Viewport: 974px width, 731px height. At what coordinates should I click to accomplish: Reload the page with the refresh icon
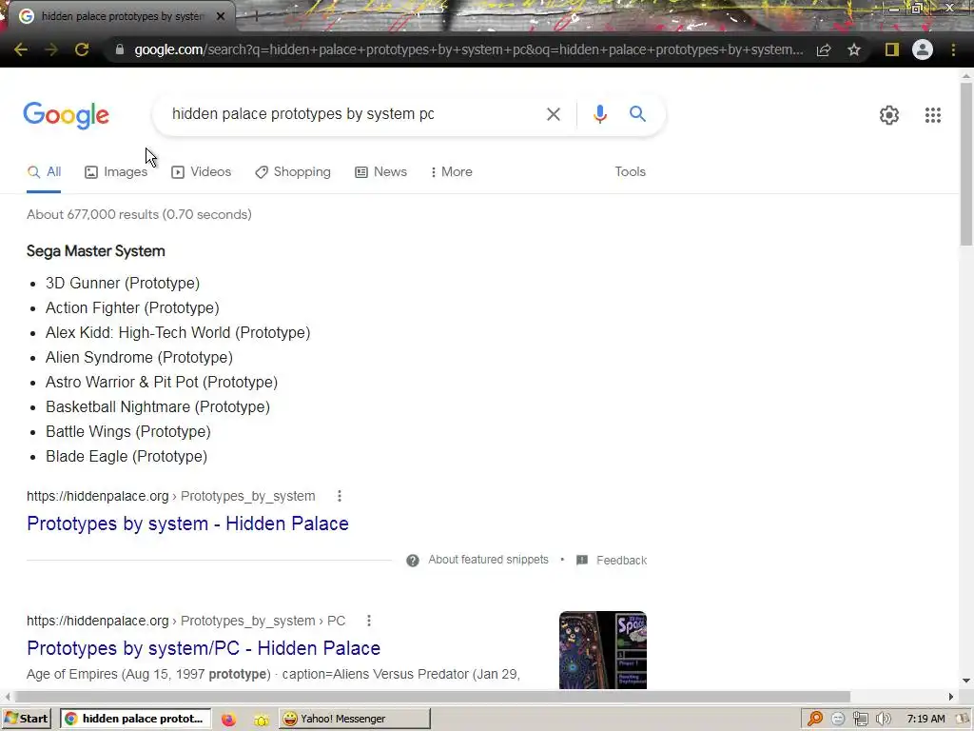pyautogui.click(x=82, y=49)
